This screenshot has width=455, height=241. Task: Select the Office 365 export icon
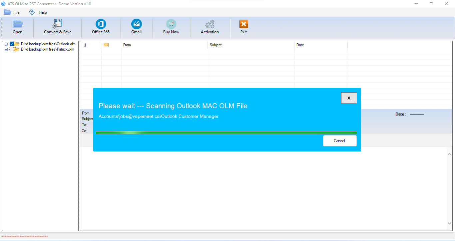click(x=101, y=24)
